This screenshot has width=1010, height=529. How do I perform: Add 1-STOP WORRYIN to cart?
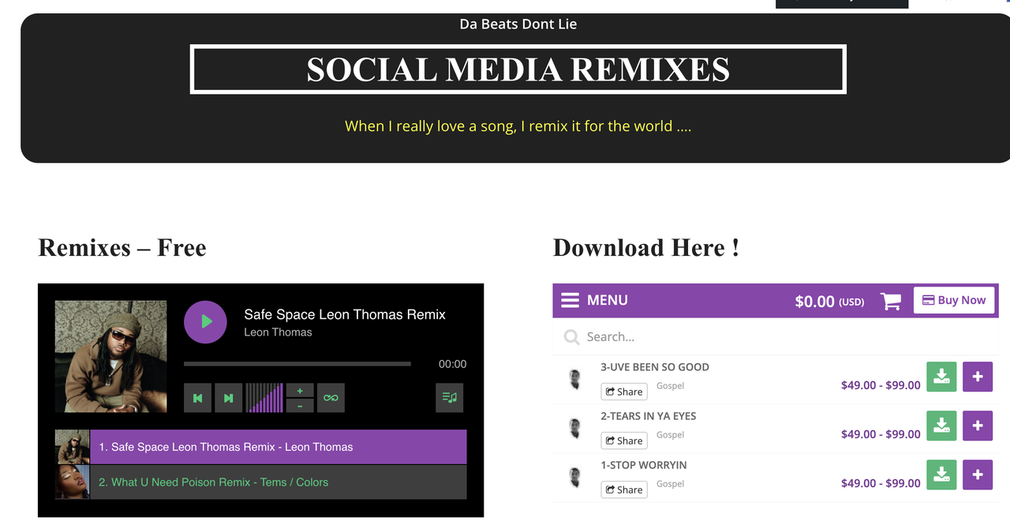pos(978,475)
